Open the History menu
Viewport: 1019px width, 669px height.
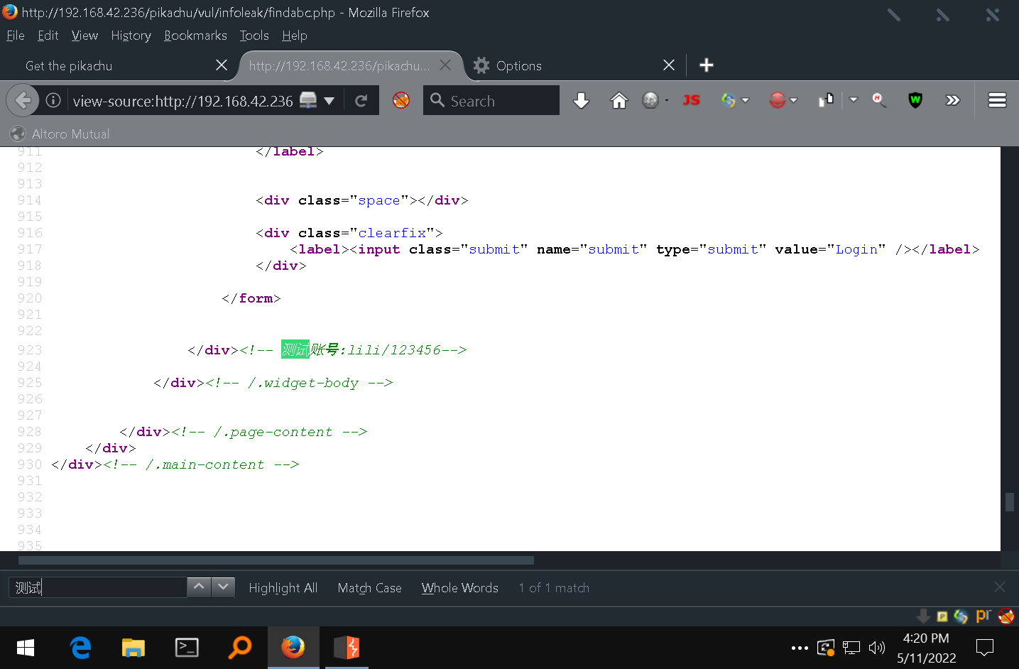[x=131, y=36]
